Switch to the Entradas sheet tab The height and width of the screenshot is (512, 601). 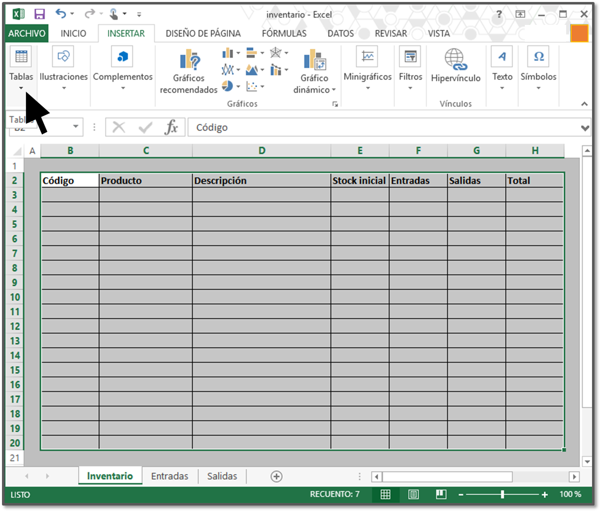(x=170, y=476)
